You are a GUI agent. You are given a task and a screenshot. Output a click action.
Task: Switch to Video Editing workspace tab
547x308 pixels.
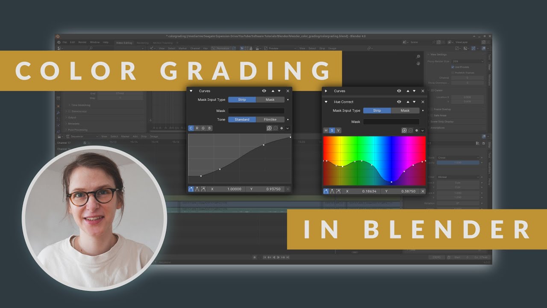coord(124,43)
